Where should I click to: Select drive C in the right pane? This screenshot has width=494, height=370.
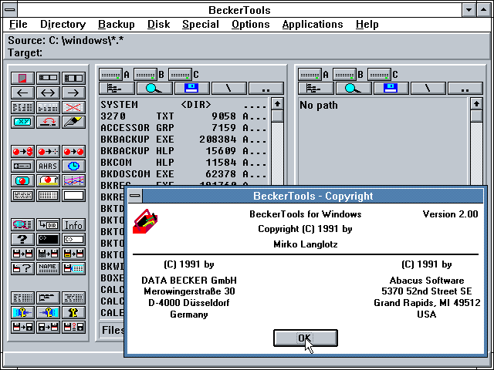379,75
